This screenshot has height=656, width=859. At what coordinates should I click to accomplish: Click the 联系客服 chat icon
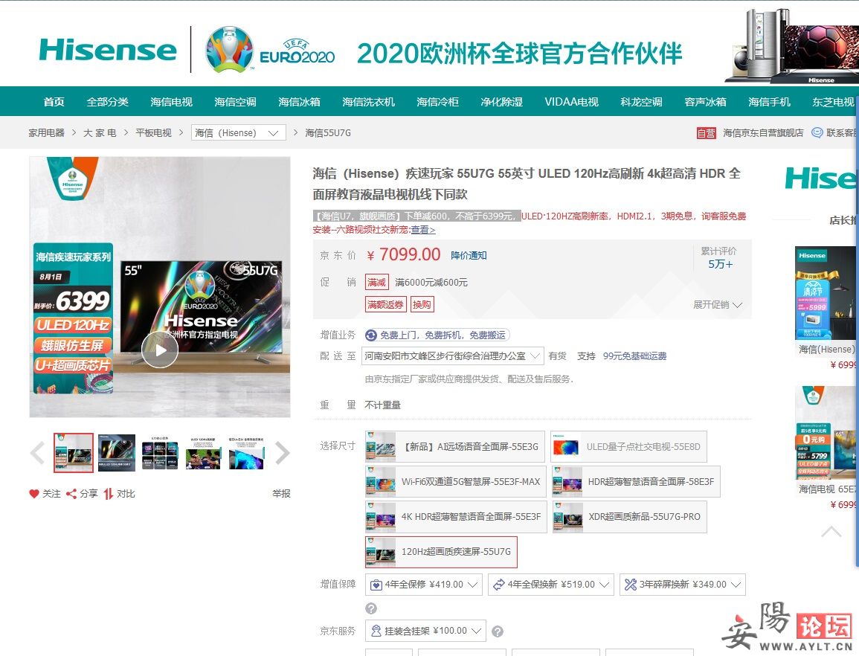(817, 132)
